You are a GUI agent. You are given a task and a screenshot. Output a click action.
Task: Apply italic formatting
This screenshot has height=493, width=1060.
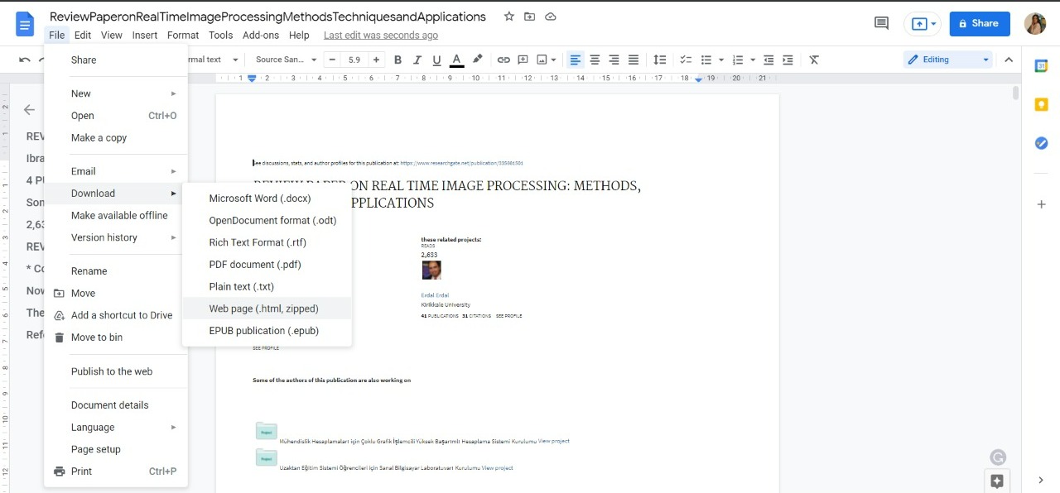pyautogui.click(x=417, y=60)
